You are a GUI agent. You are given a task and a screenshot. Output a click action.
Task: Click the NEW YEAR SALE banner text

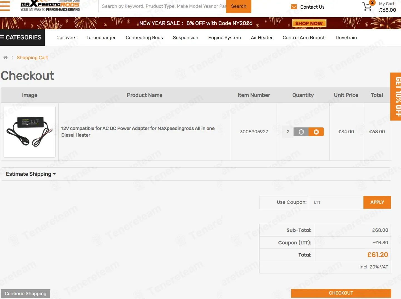point(196,23)
